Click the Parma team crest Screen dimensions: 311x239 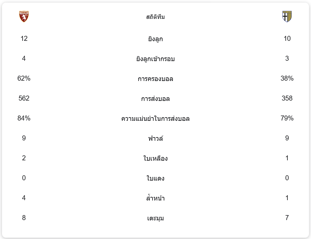click(287, 17)
